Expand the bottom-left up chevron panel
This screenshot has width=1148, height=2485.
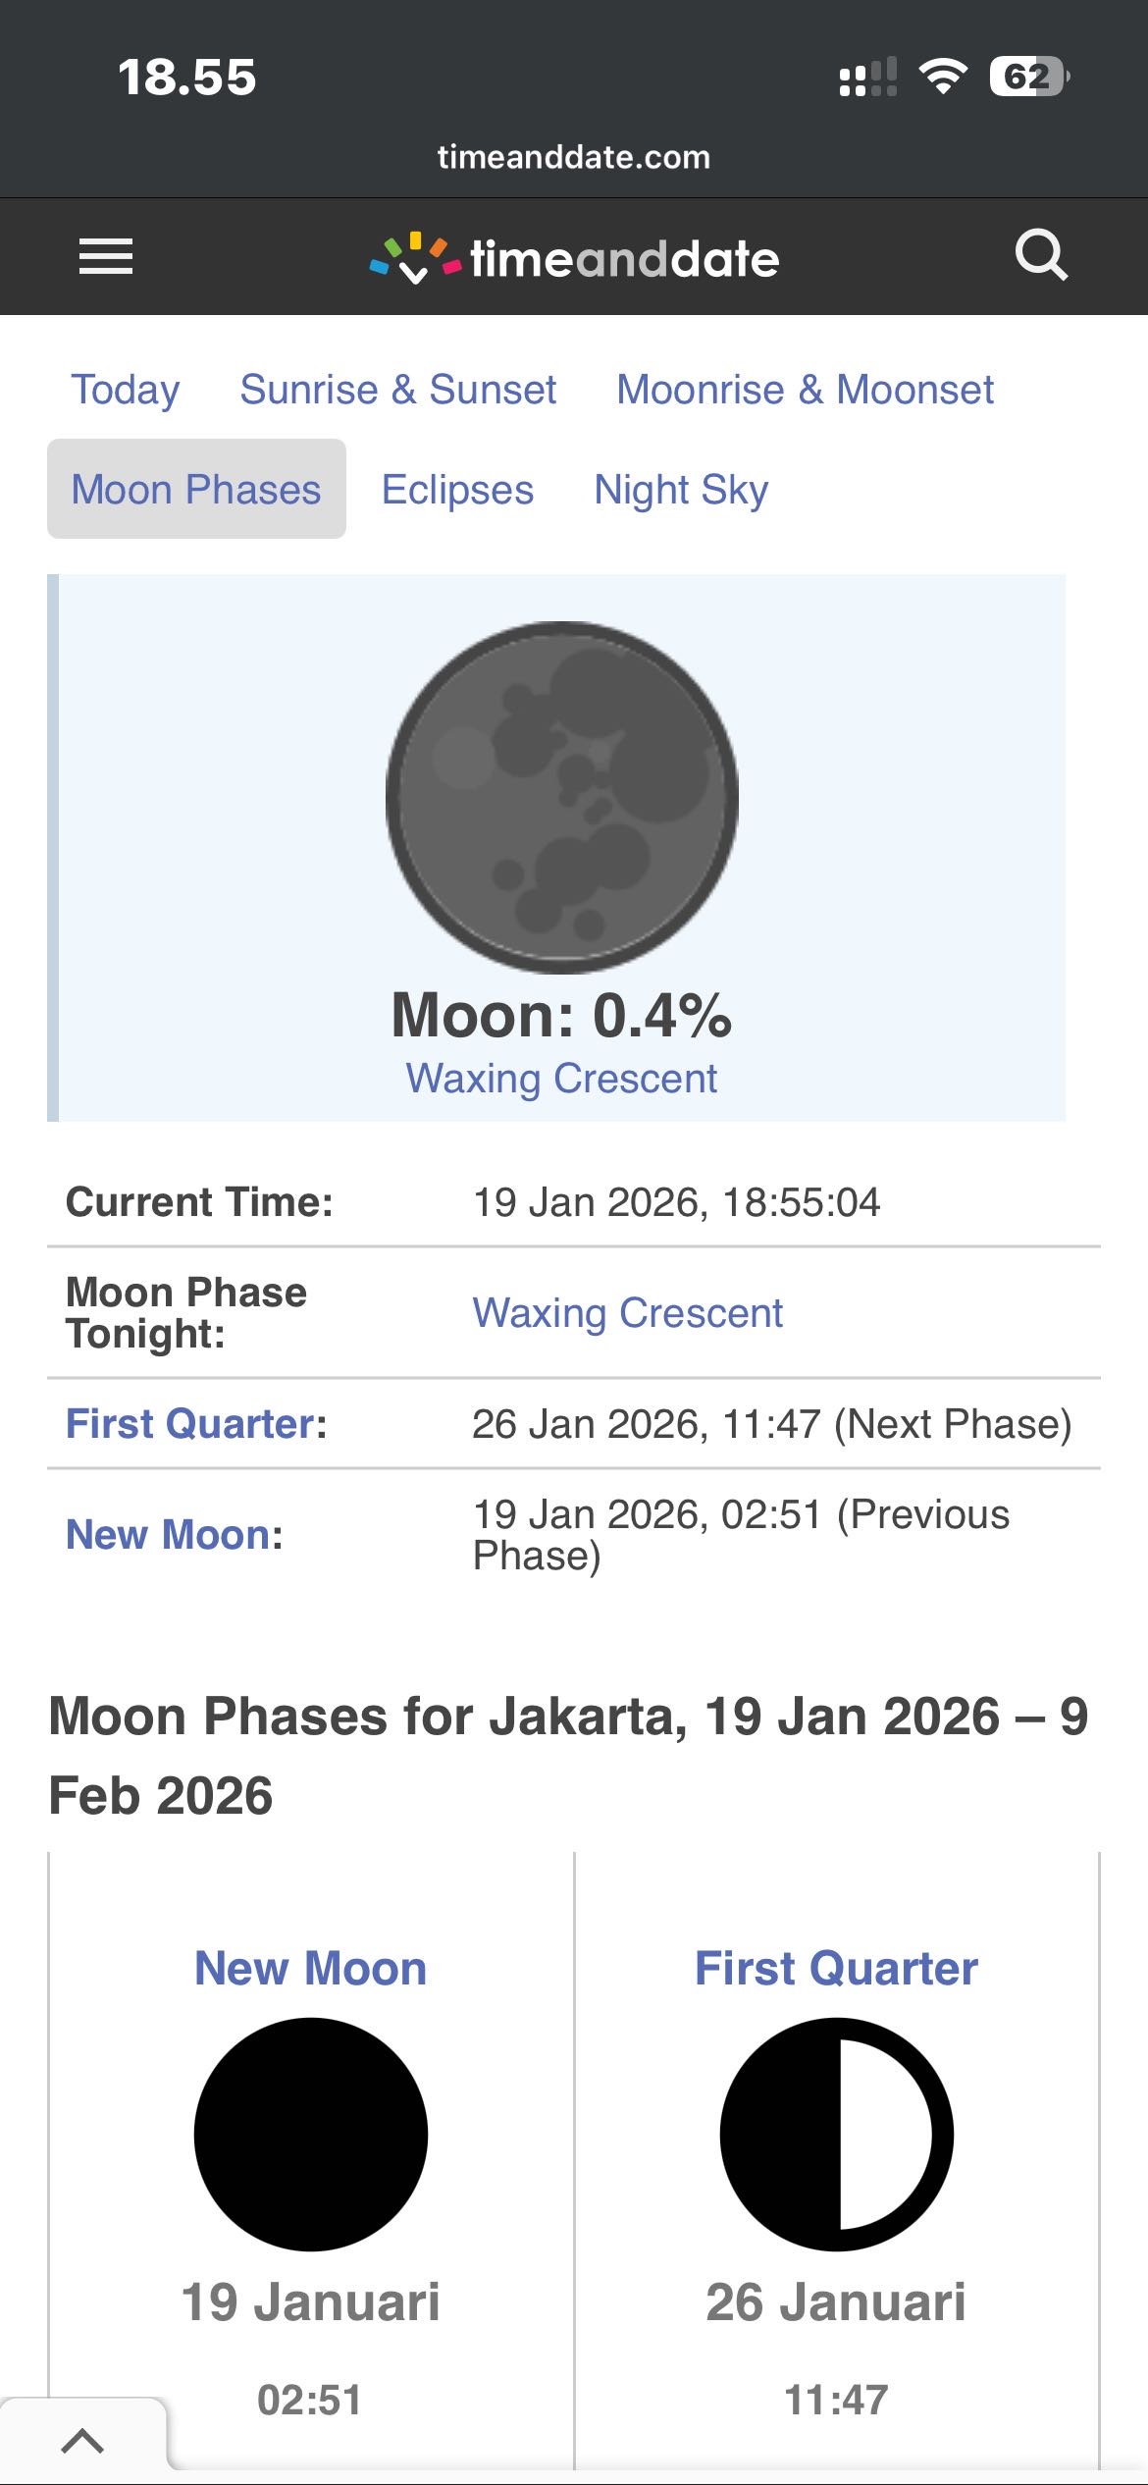pos(82,2440)
